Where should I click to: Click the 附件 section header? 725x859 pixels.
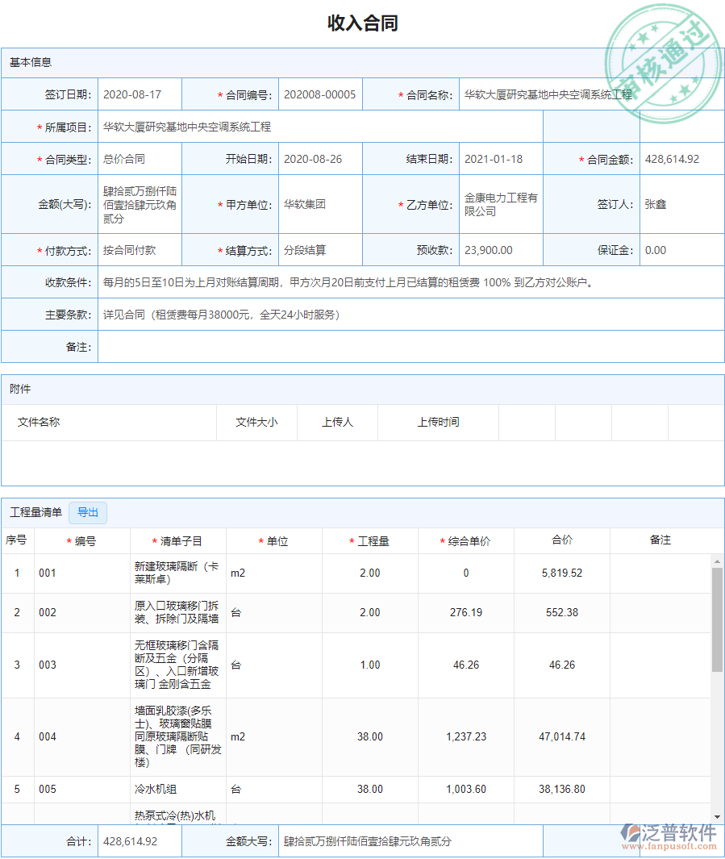22,390
